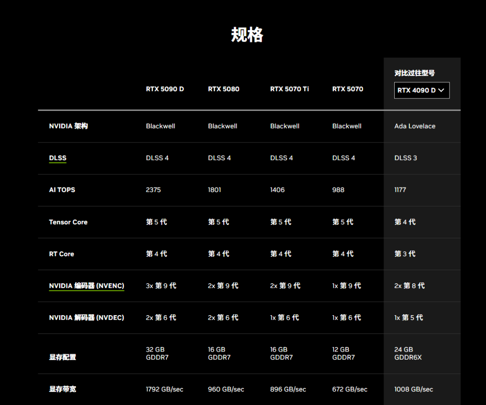
Task: Click the NVIDIA 解码器 (NVDEC) row label
Action: pos(86,318)
